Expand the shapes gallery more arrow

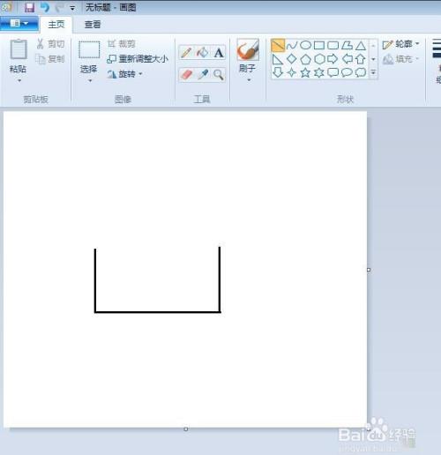(x=373, y=72)
